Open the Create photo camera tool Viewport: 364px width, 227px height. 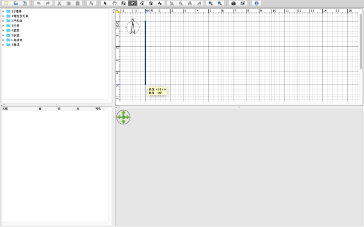233,3
